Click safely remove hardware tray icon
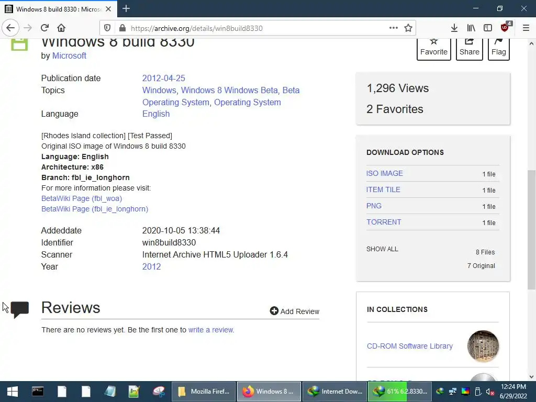Image resolution: width=536 pixels, height=402 pixels. pos(478,392)
